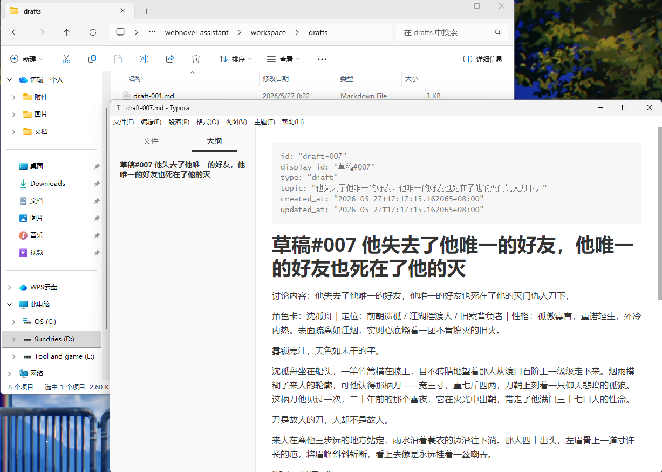Click the monitor icon in address bar
This screenshot has height=472, width=662.
120,32
